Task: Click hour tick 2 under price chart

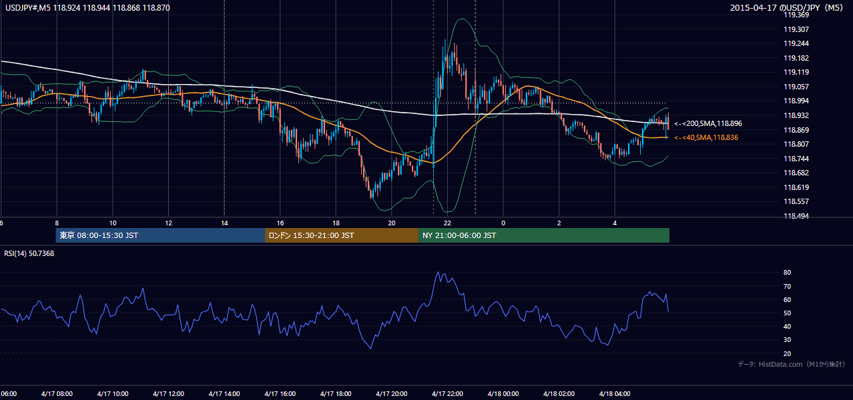Action: pos(559,223)
